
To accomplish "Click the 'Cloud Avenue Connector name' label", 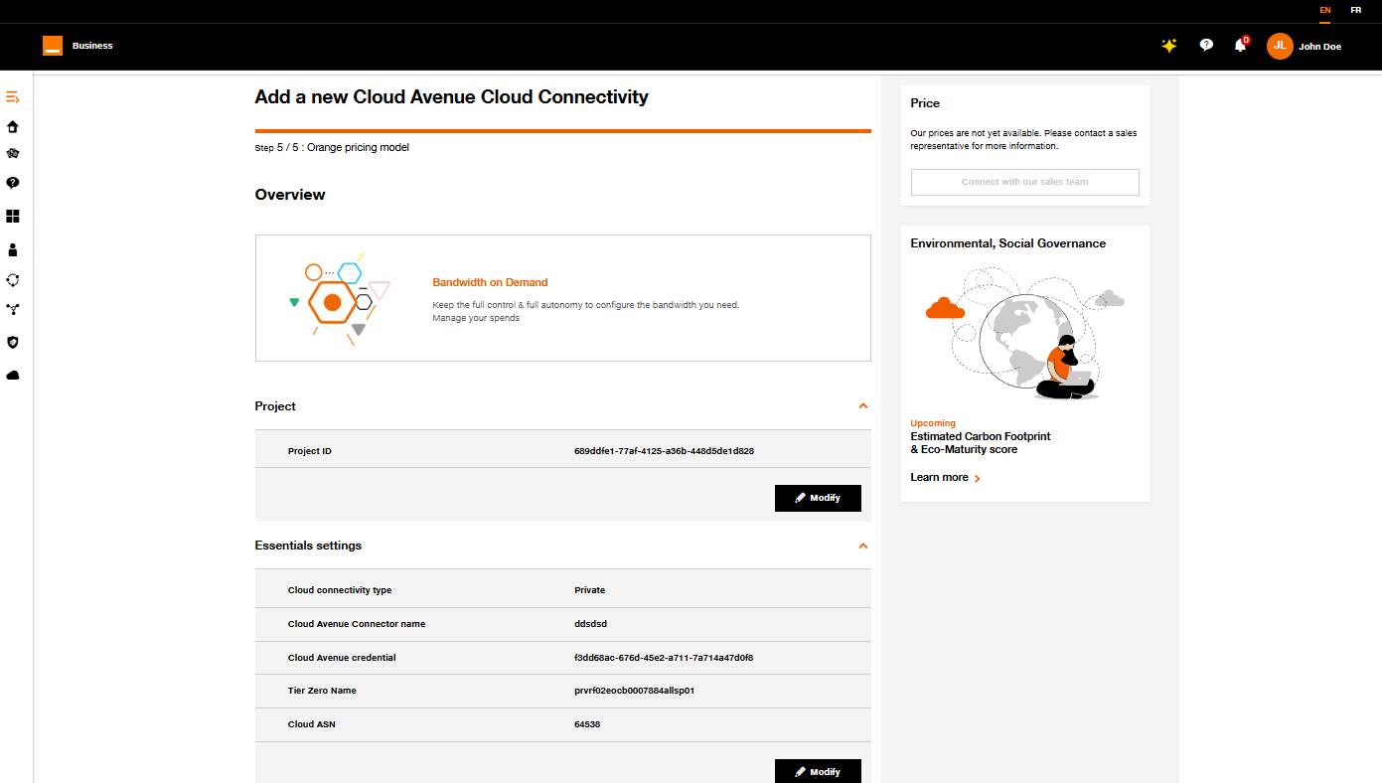I will [x=357, y=624].
